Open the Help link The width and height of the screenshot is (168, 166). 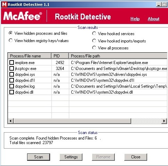(135, 19)
